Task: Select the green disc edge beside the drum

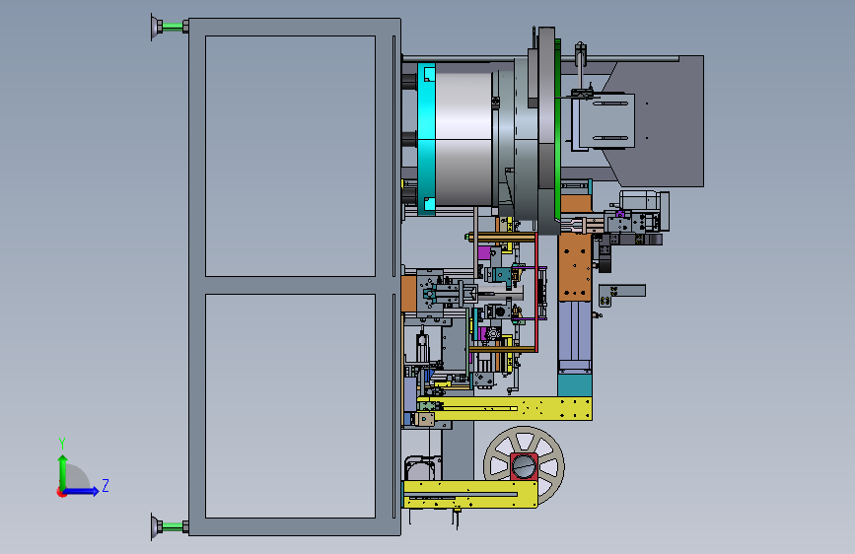Action: click(x=558, y=131)
